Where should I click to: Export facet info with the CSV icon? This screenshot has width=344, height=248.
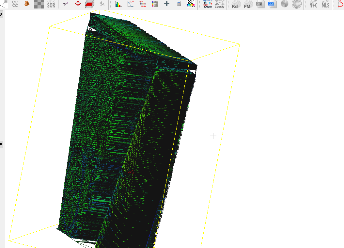(x=272, y=4)
